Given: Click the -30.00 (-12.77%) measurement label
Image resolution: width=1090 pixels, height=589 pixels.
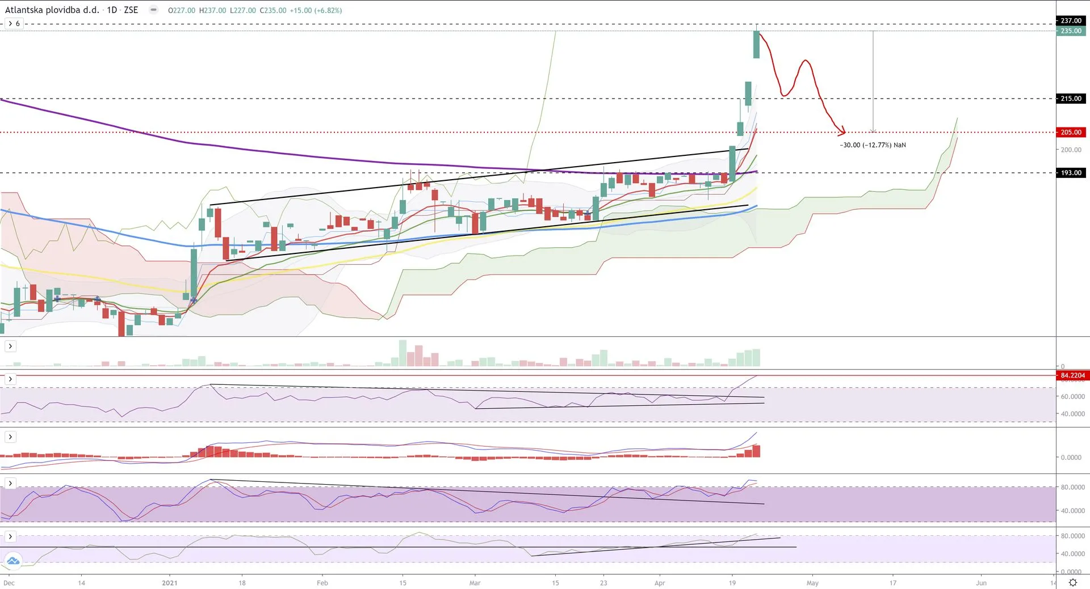Looking at the screenshot, I should pos(873,145).
